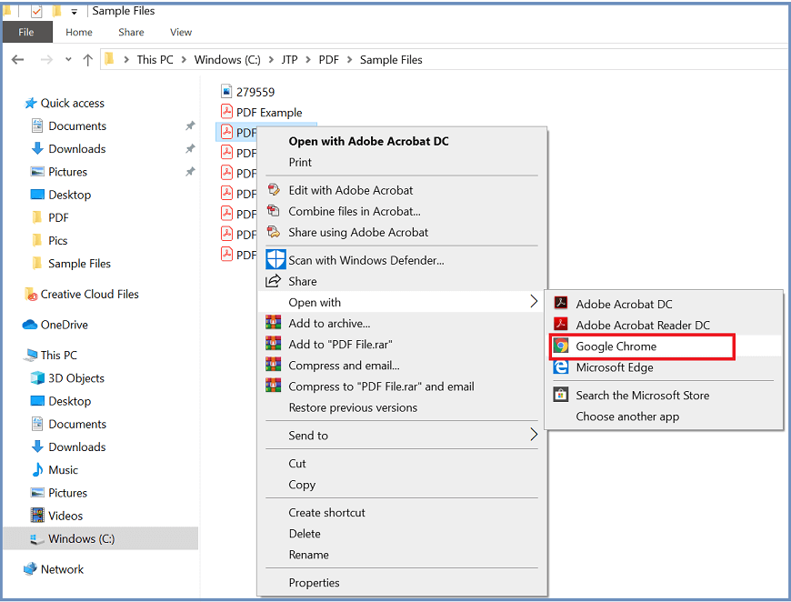Click the Share using Adobe Acrobat icon
The width and height of the screenshot is (791, 602).
click(274, 232)
